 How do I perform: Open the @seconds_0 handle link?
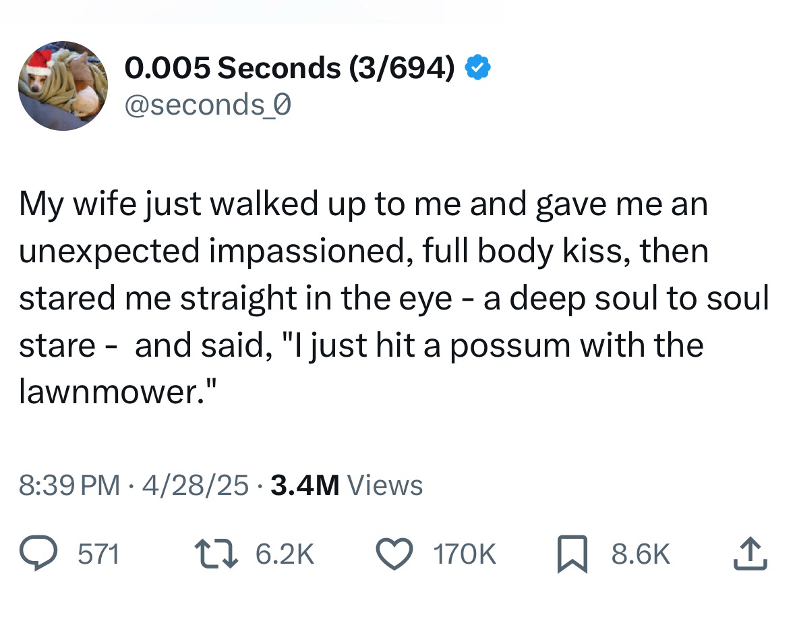pos(207,105)
